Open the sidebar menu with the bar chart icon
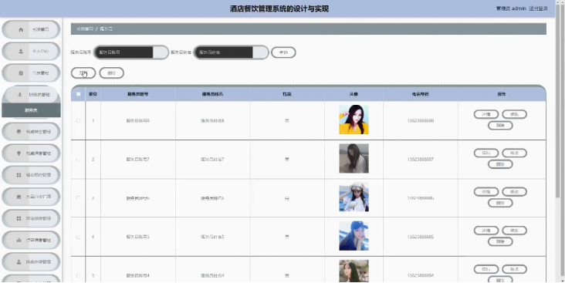The image size is (565, 283). click(x=31, y=240)
